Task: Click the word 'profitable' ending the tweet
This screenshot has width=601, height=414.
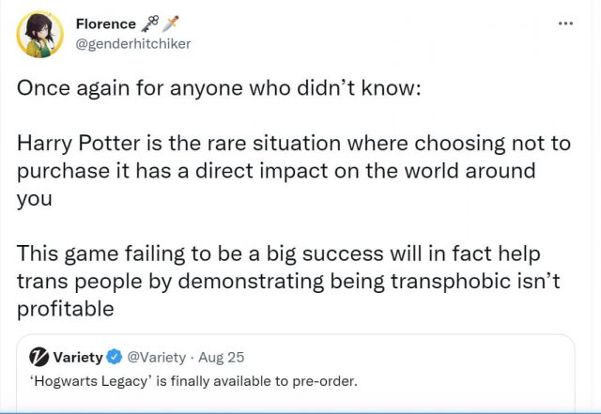Action: tap(63, 310)
